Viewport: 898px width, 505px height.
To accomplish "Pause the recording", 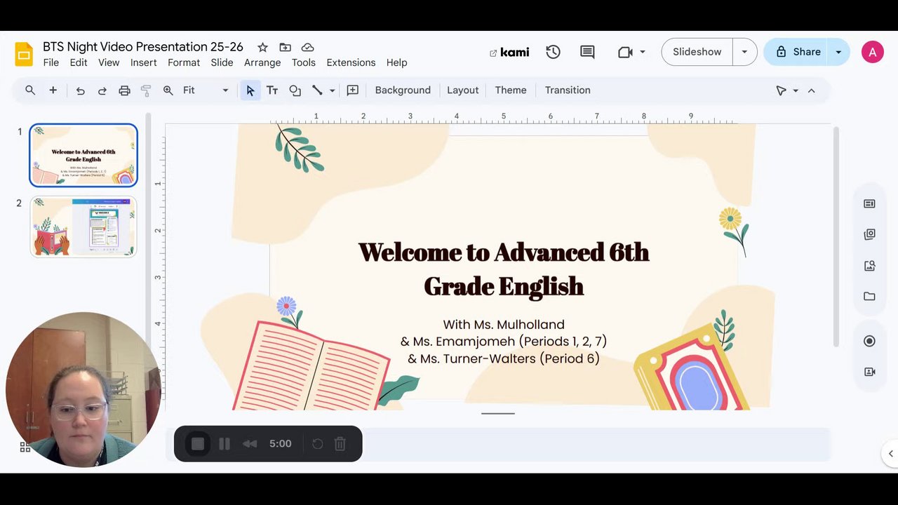I will click(224, 444).
